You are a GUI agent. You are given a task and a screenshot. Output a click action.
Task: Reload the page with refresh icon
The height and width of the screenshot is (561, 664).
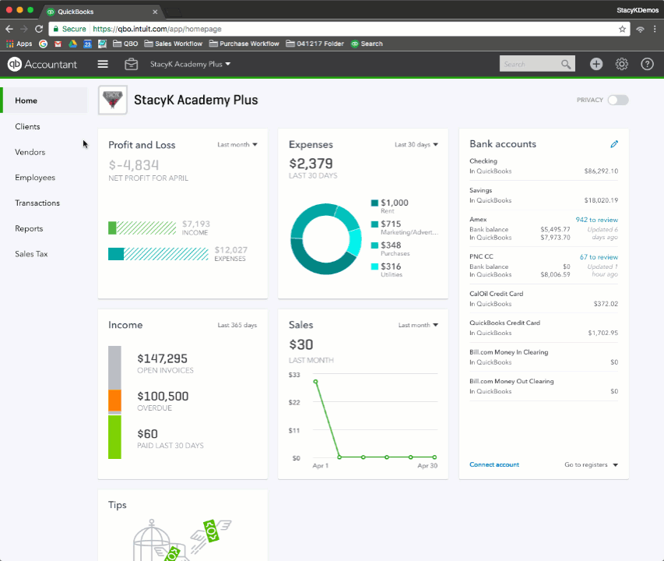pyautogui.click(x=39, y=29)
